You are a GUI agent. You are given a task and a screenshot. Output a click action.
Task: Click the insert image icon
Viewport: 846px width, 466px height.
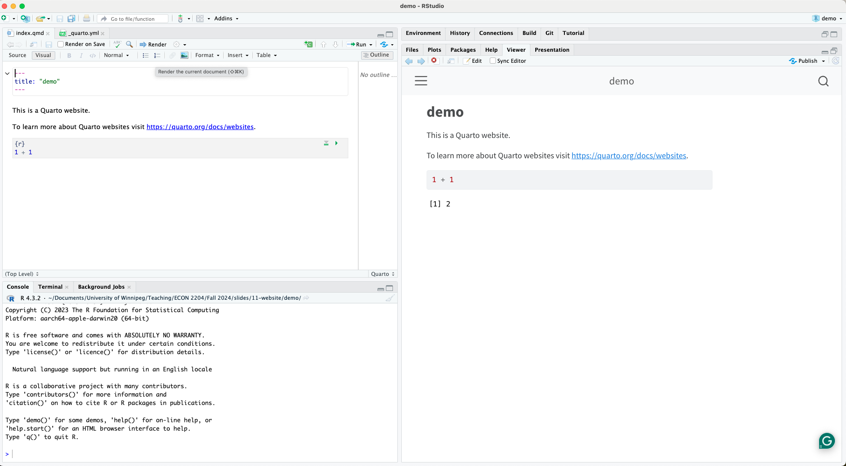click(184, 55)
